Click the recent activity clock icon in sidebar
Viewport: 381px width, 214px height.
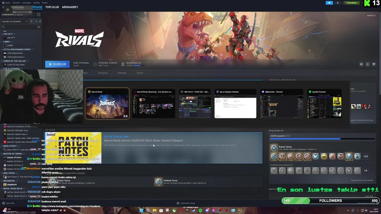click(36, 21)
